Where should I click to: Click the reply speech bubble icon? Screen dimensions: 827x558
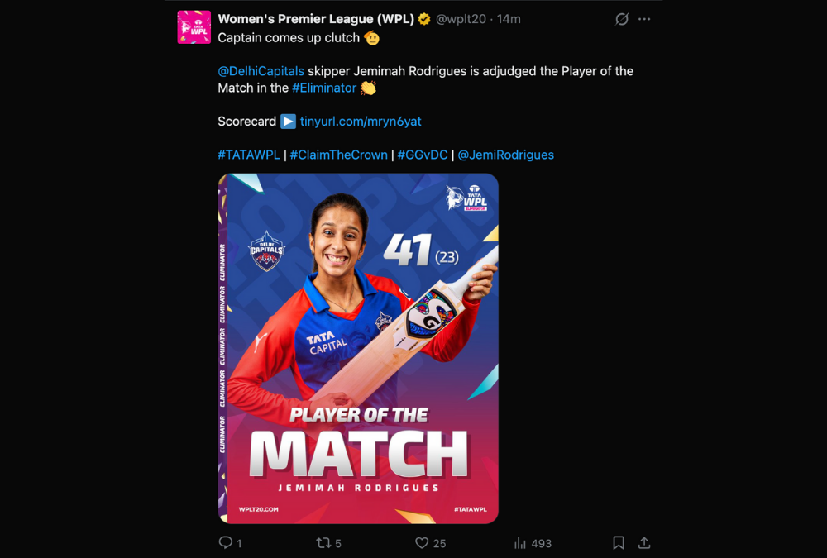[x=225, y=542]
